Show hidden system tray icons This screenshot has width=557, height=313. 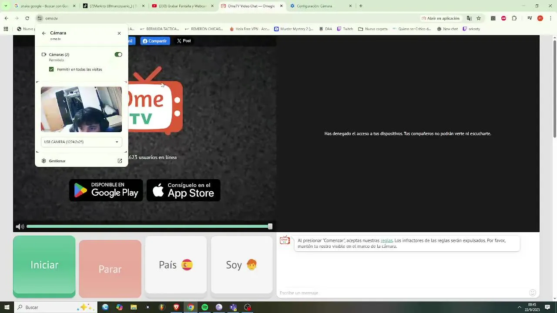(519, 307)
